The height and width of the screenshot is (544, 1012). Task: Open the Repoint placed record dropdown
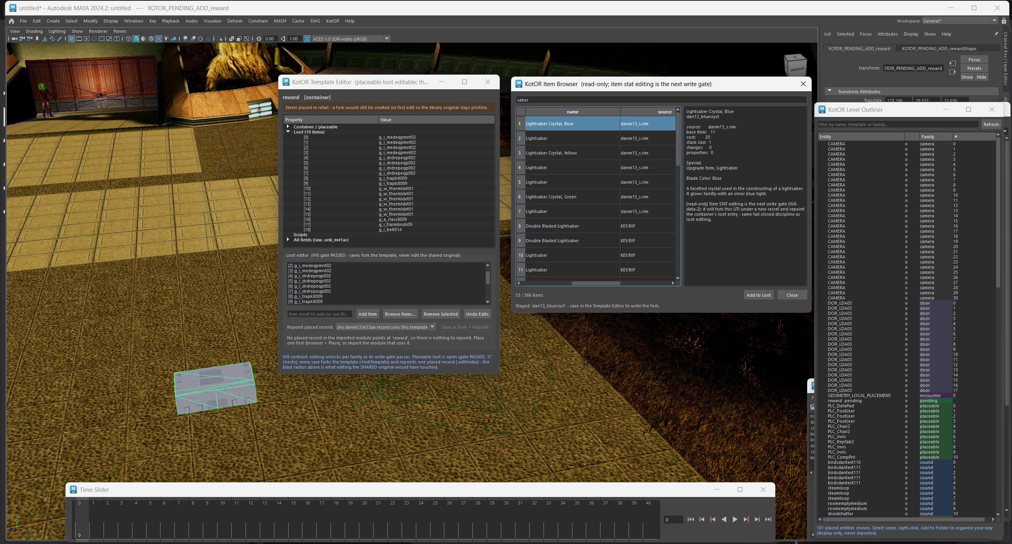[386, 327]
